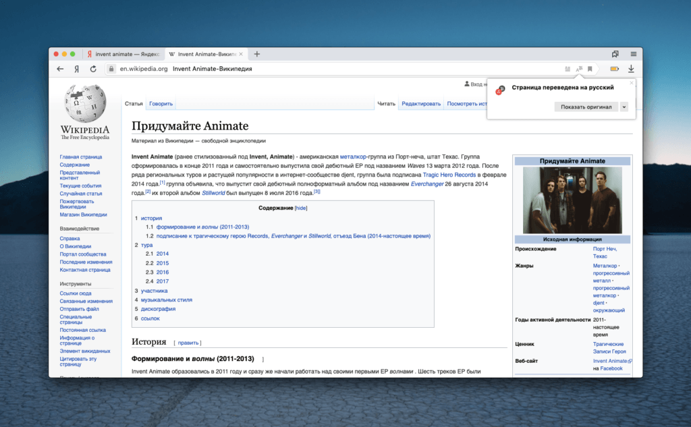Open the Everchanger album link in the intro
The width and height of the screenshot is (691, 427).
pos(427,183)
